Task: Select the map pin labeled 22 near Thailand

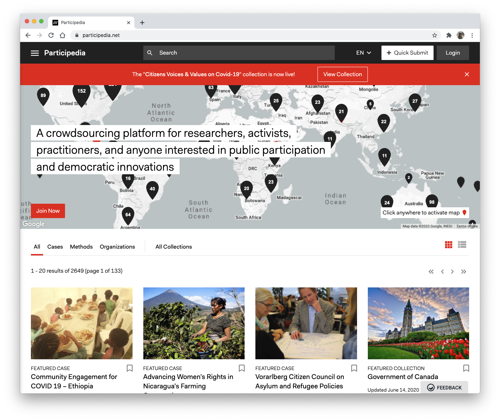Action: (384, 123)
